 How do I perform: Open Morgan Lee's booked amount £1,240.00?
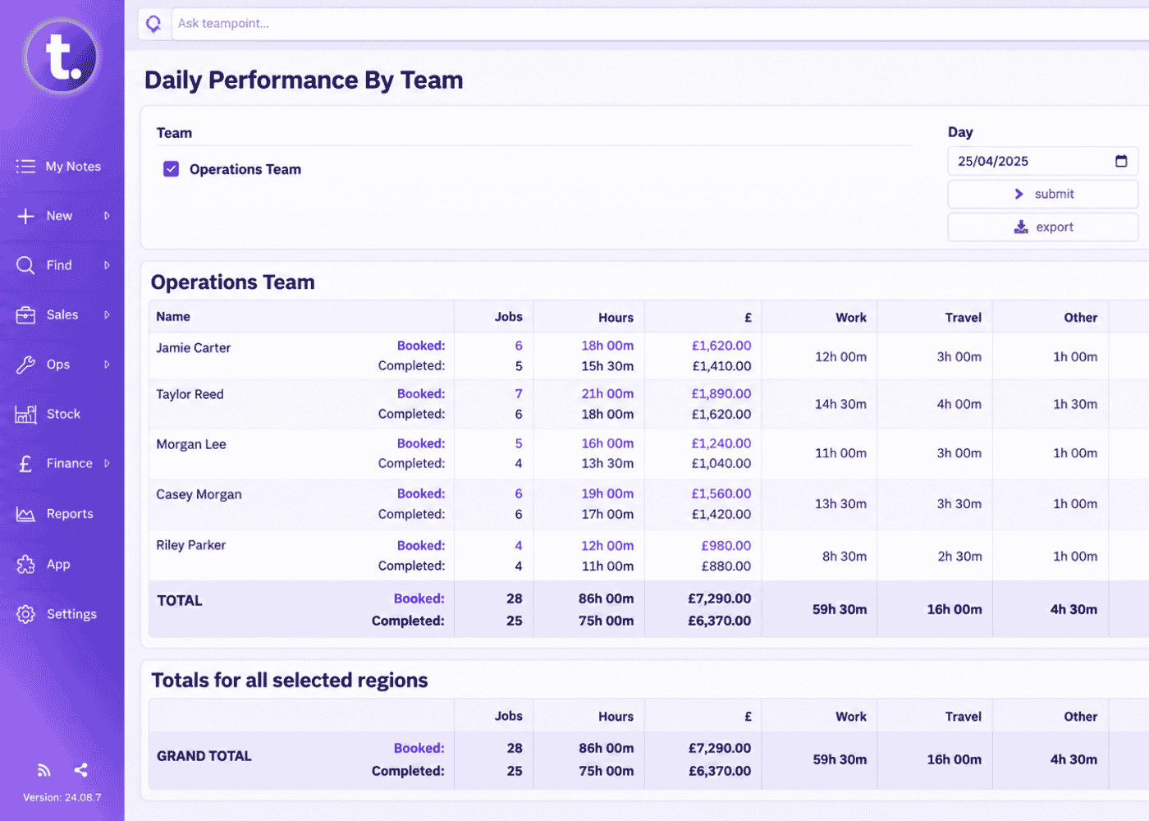pos(721,443)
